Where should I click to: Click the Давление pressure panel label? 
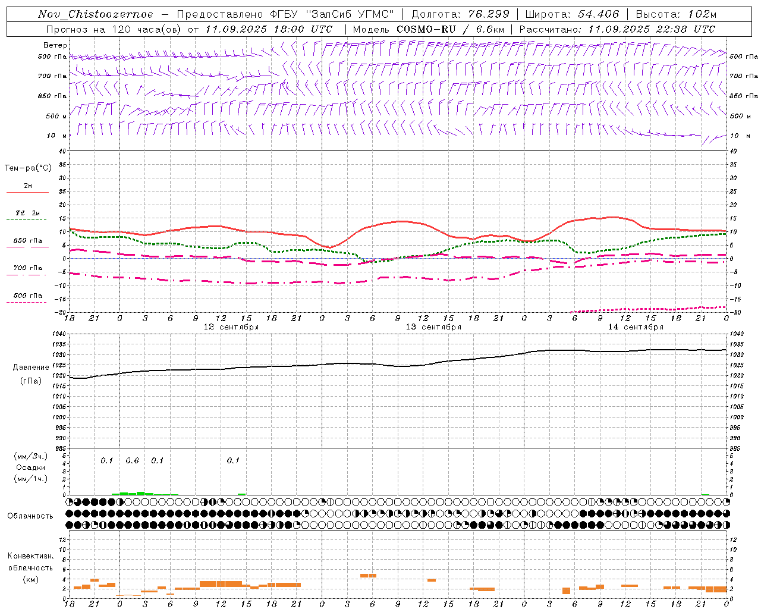31,368
